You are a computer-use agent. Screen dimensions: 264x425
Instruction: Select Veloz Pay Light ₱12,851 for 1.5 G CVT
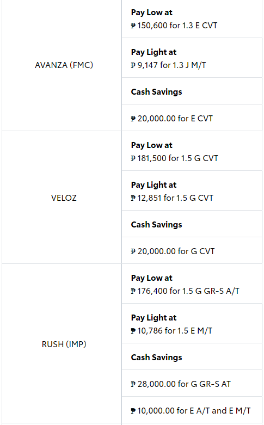(x=192, y=190)
